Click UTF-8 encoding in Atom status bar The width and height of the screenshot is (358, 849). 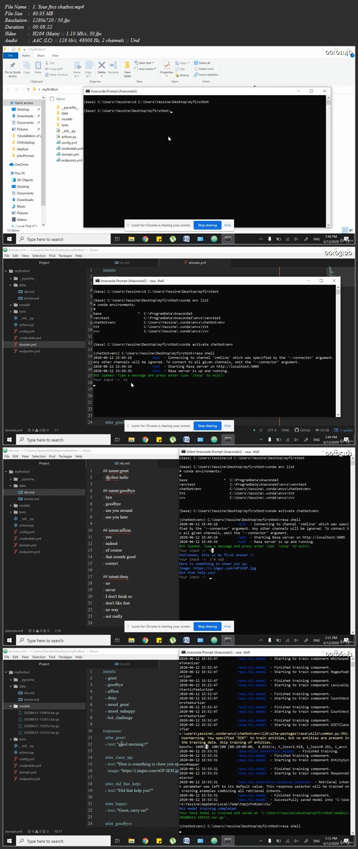272,430
